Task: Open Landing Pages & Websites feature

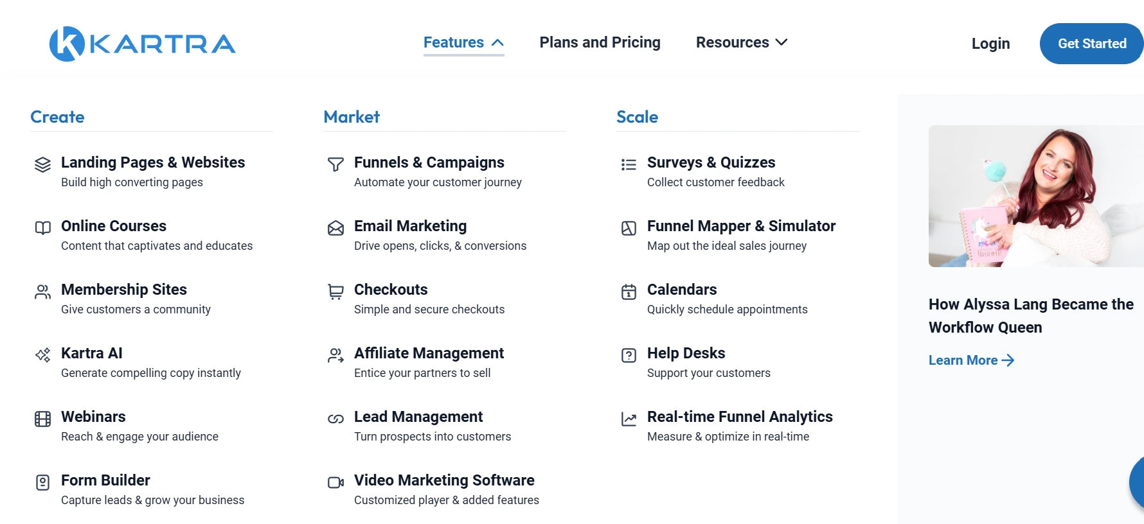Action: (x=153, y=162)
